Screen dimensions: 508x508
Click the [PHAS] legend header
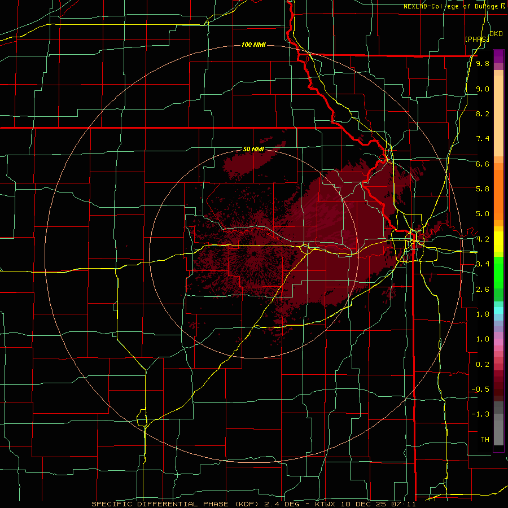(x=477, y=39)
